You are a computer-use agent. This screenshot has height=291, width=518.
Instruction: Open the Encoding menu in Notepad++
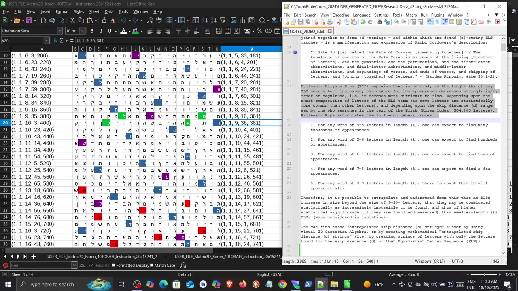[x=341, y=15]
